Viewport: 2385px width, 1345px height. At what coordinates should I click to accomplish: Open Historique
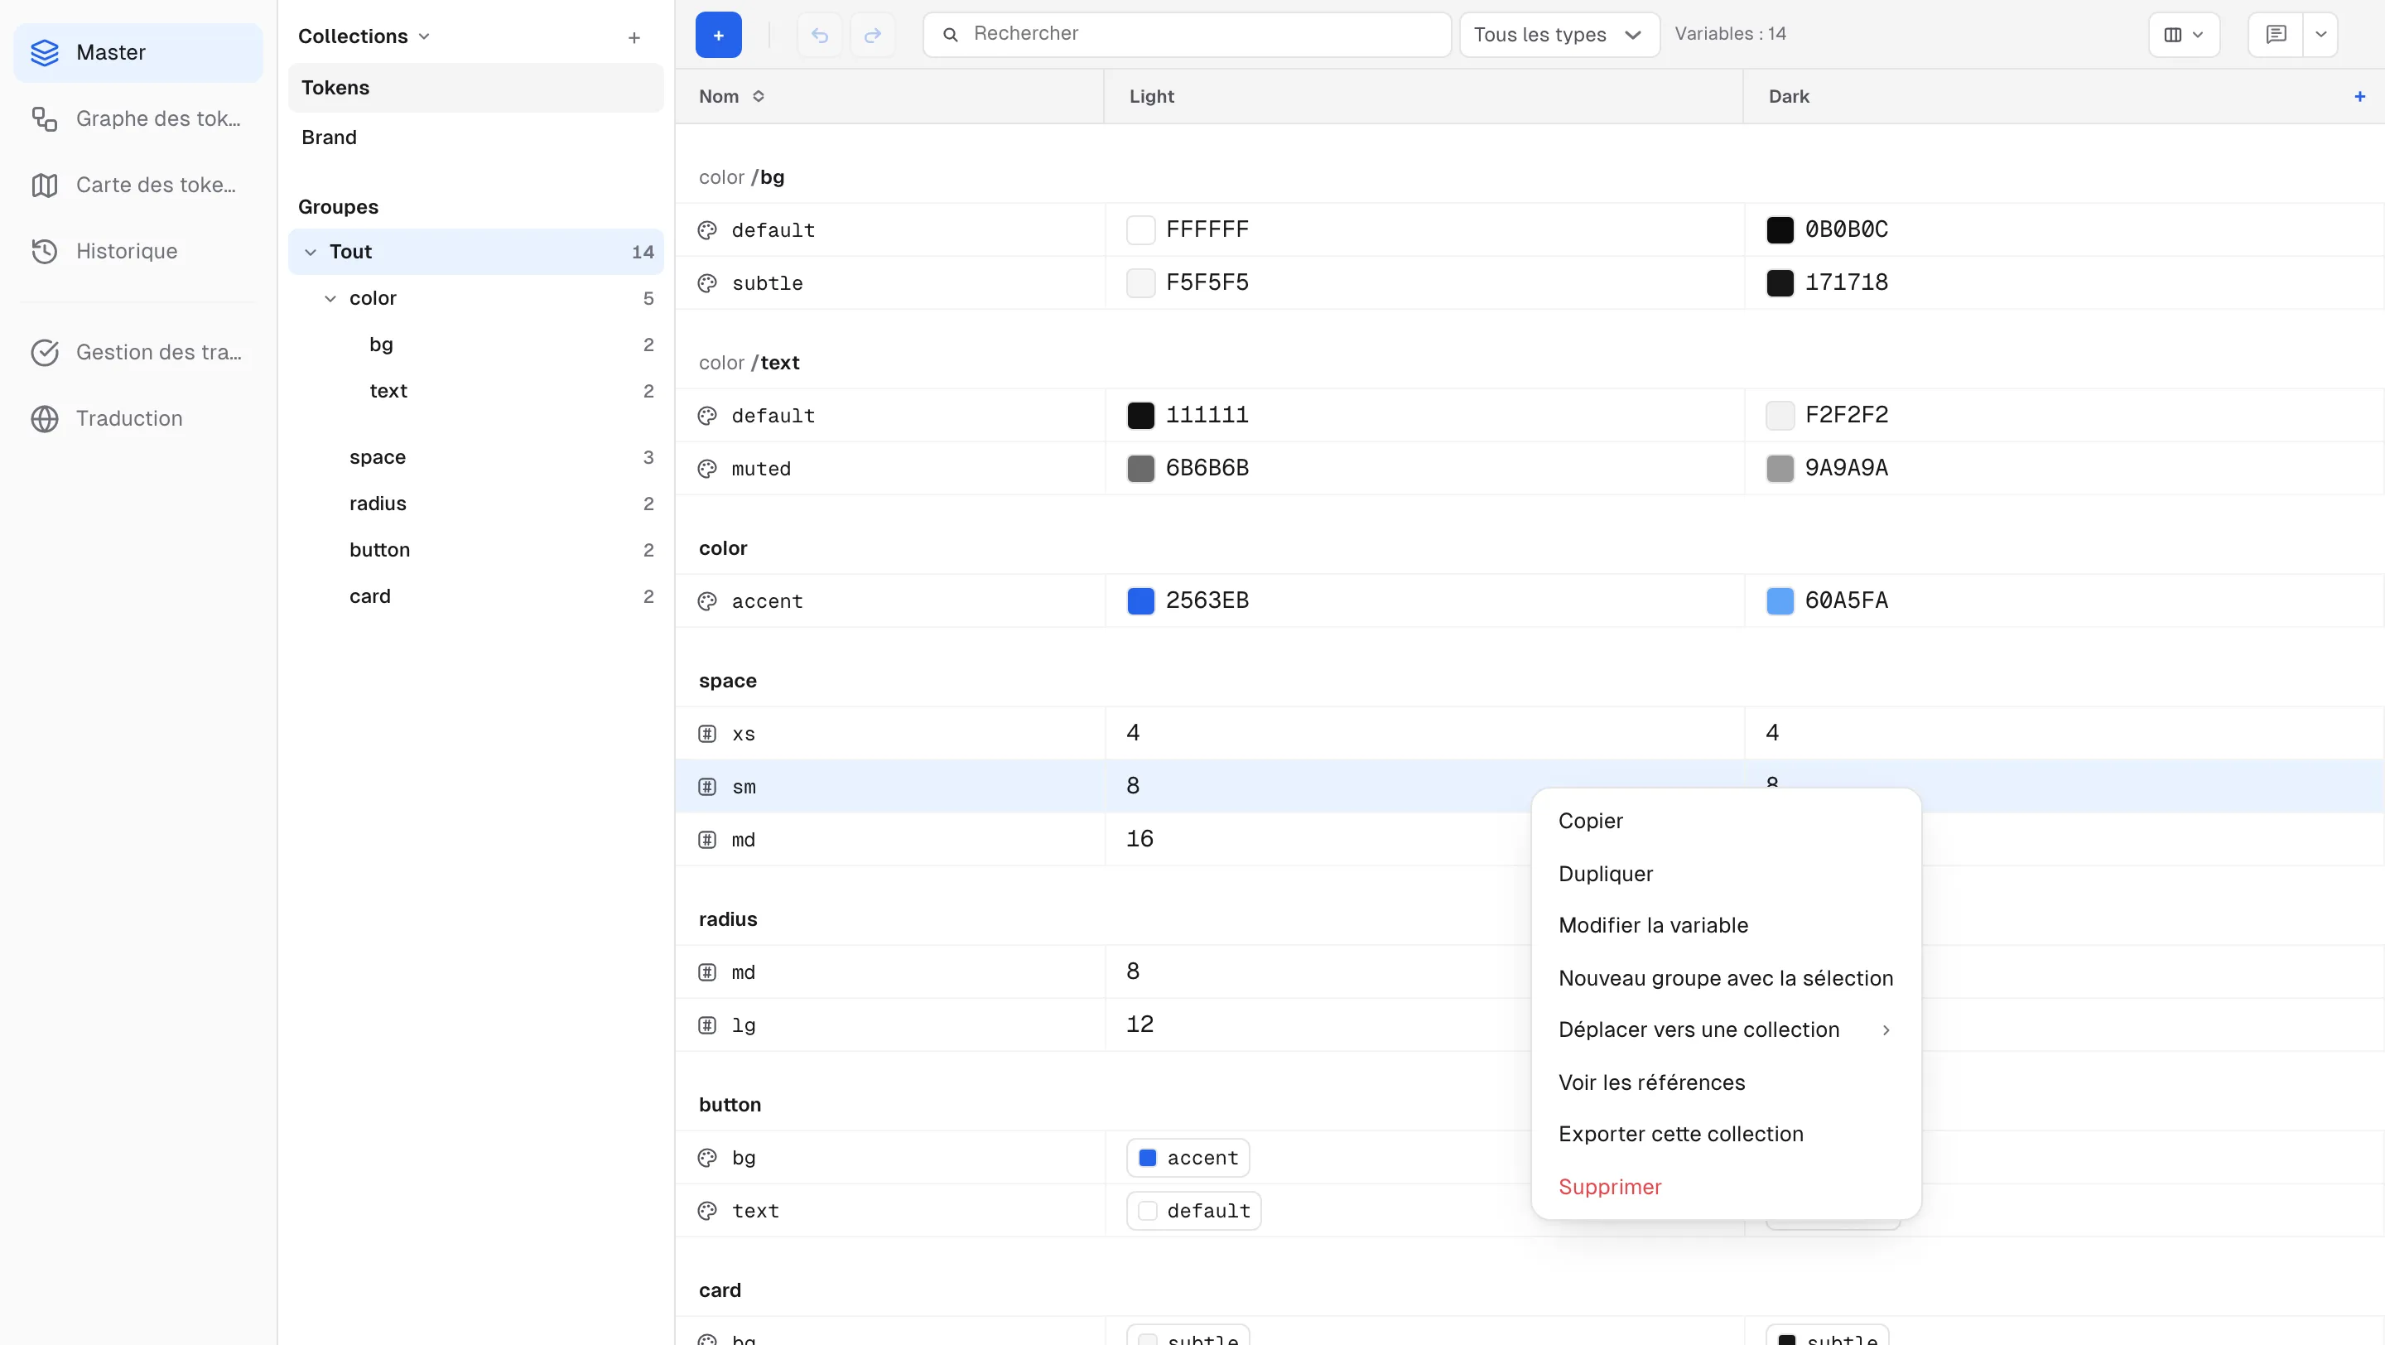click(x=138, y=251)
